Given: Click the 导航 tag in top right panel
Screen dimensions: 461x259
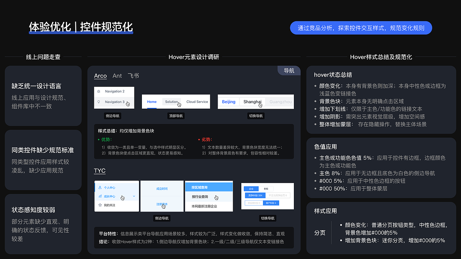Looking at the screenshot, I should (x=289, y=71).
